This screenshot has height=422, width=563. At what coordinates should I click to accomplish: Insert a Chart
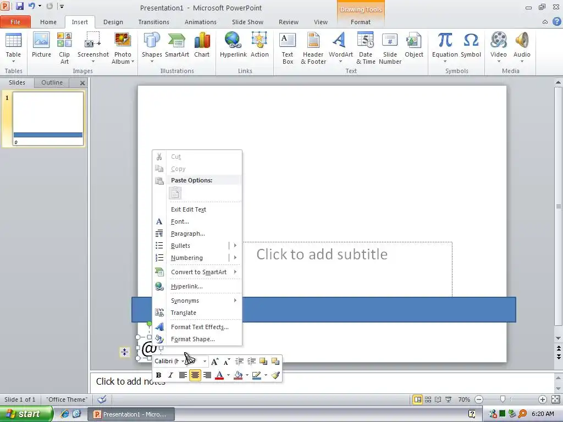pyautogui.click(x=202, y=45)
